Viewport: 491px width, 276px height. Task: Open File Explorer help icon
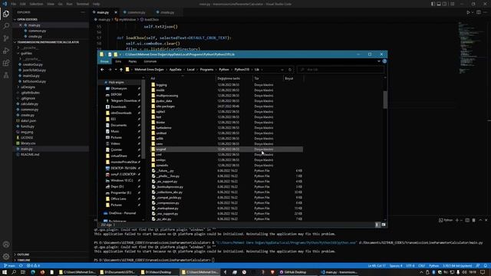pyautogui.click(x=384, y=61)
